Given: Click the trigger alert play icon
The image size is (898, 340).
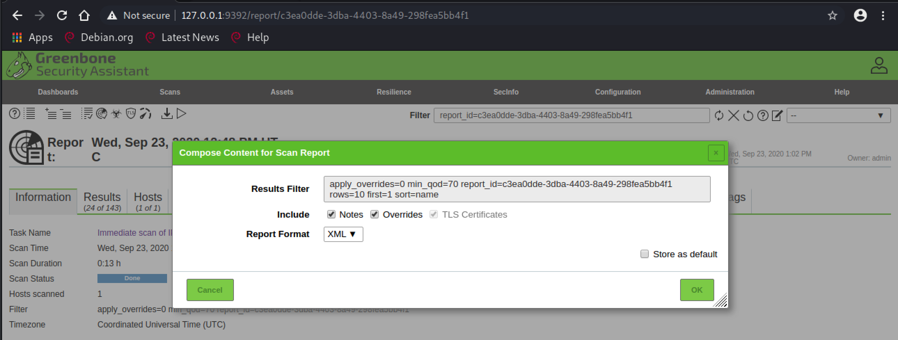Looking at the screenshot, I should click(x=181, y=114).
